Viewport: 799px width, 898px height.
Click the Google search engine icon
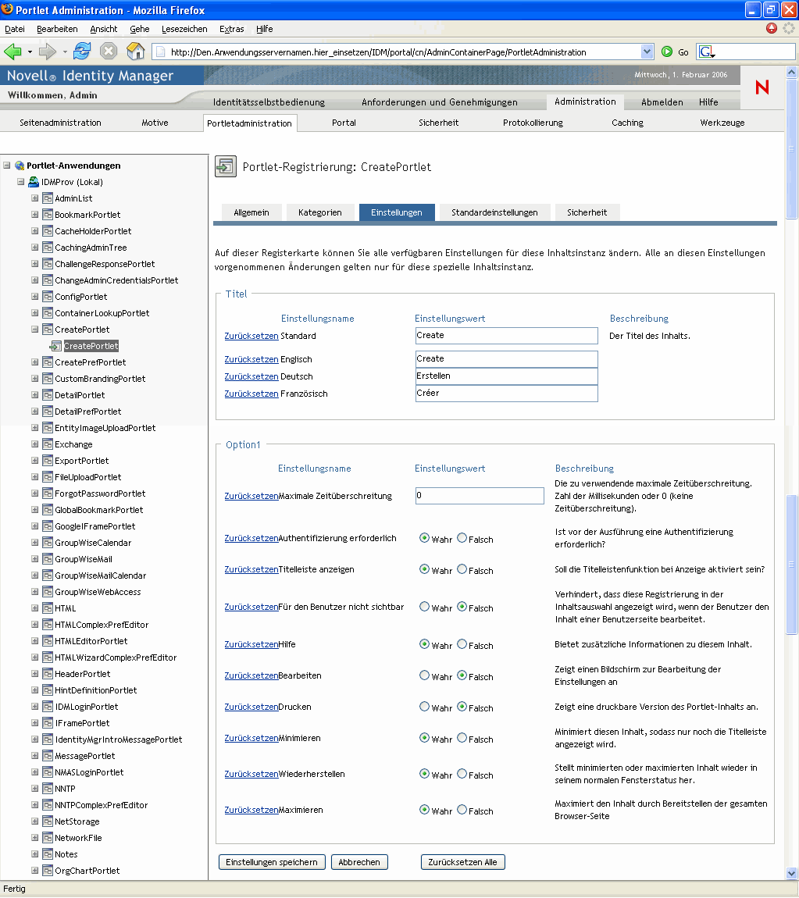pyautogui.click(x=705, y=52)
